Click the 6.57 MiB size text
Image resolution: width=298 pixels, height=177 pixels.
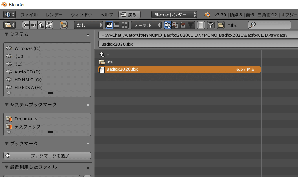[245, 69]
